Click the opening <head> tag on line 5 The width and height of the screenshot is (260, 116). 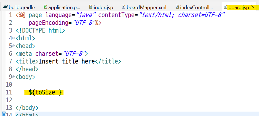[x=25, y=46]
